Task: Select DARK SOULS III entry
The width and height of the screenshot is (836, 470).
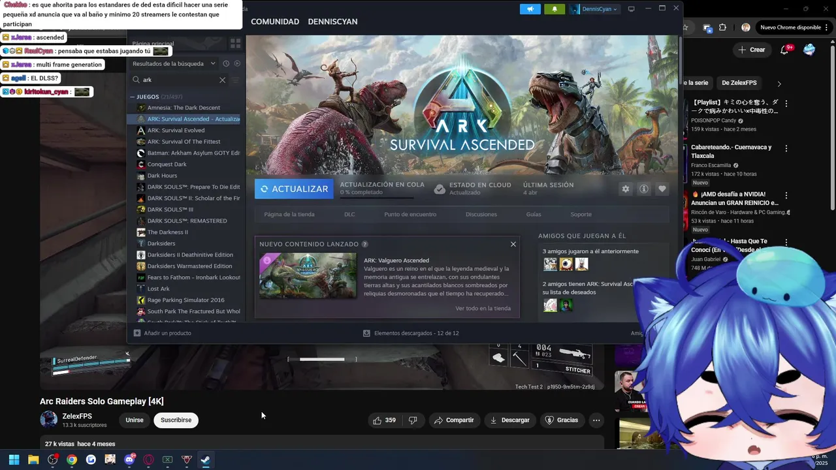Action: [170, 210]
